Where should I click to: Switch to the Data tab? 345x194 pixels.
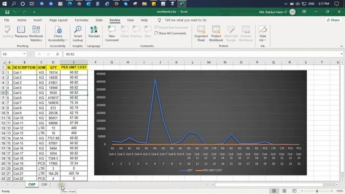tap(99, 20)
